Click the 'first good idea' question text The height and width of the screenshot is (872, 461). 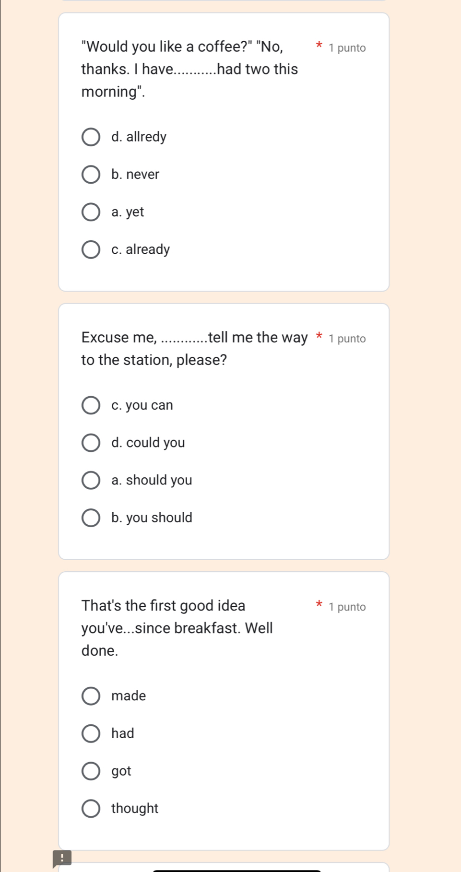coord(177,628)
